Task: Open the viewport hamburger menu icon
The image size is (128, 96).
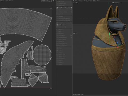Action: (74, 1)
